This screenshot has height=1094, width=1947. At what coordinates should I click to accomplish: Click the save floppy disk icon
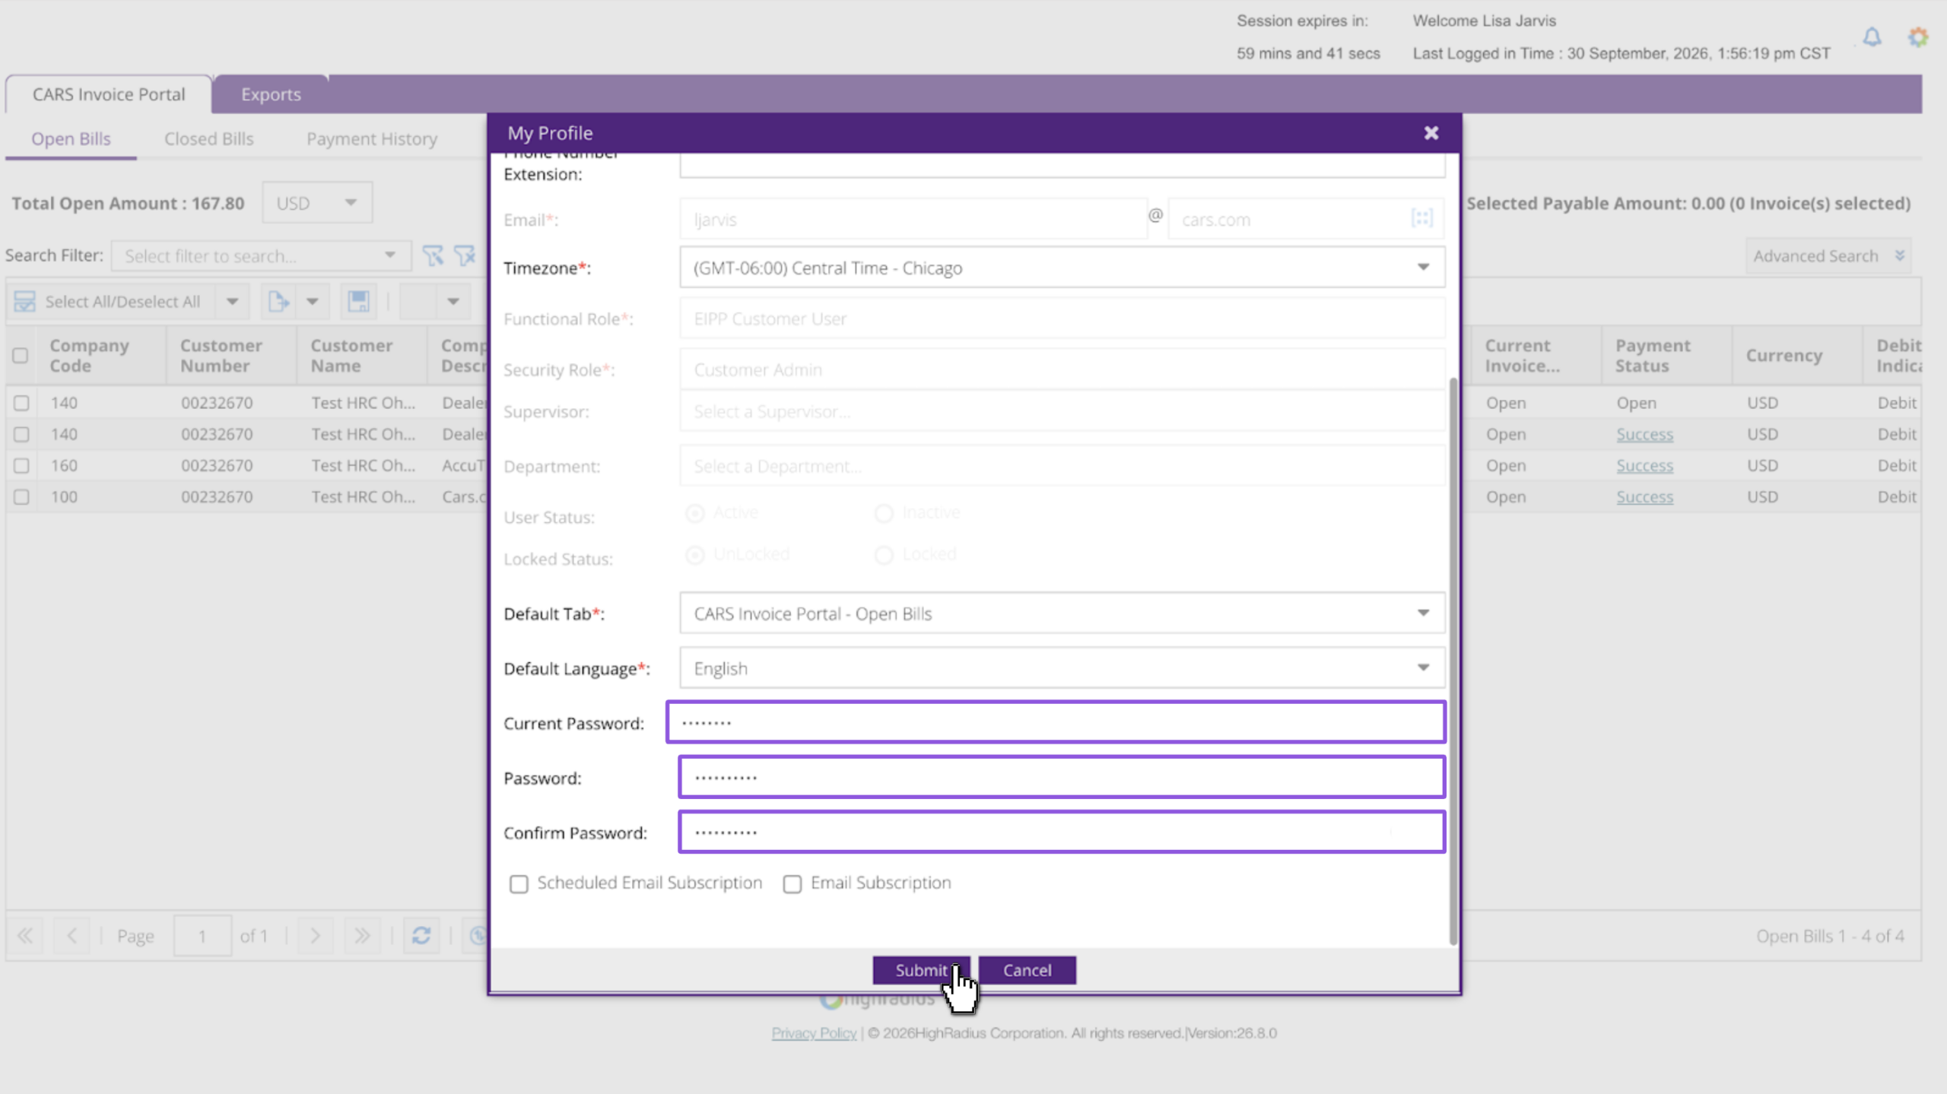point(358,301)
